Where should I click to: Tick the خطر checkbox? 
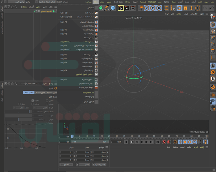pos(19,104)
